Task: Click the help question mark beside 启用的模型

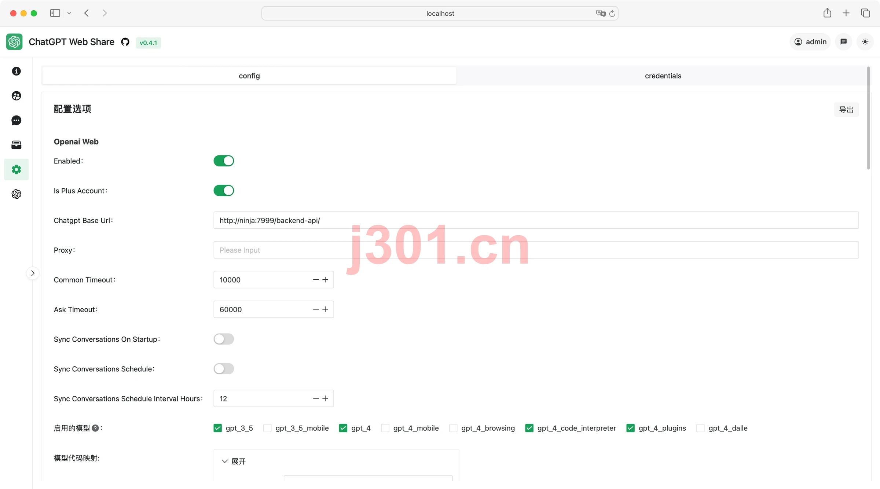Action: click(x=95, y=428)
